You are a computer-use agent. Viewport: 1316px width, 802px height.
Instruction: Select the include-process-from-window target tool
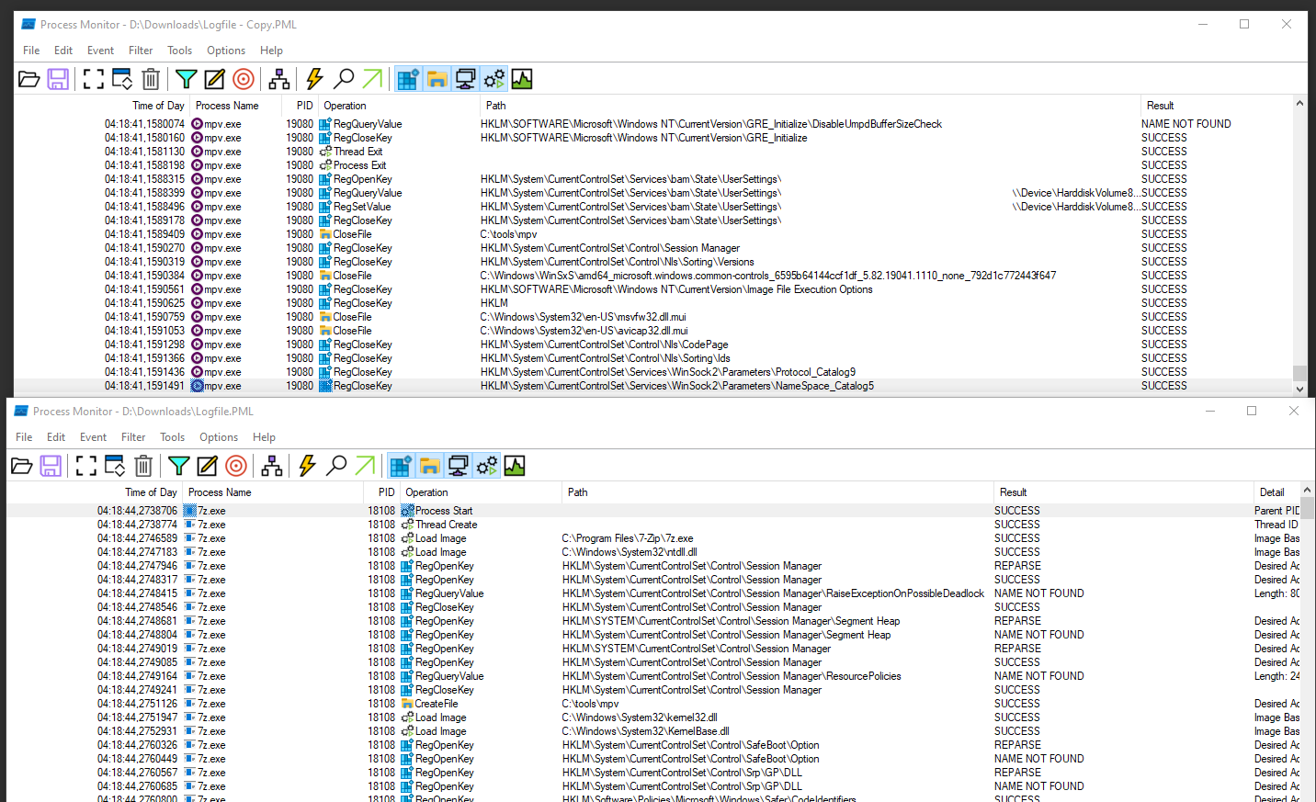pos(243,79)
